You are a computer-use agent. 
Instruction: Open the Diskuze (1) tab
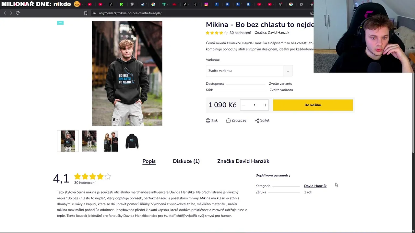pos(186,161)
